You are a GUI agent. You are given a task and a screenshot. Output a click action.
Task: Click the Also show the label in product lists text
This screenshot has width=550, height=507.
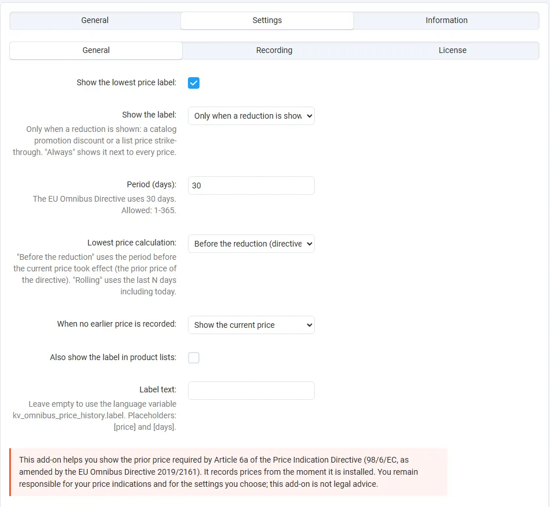click(113, 357)
